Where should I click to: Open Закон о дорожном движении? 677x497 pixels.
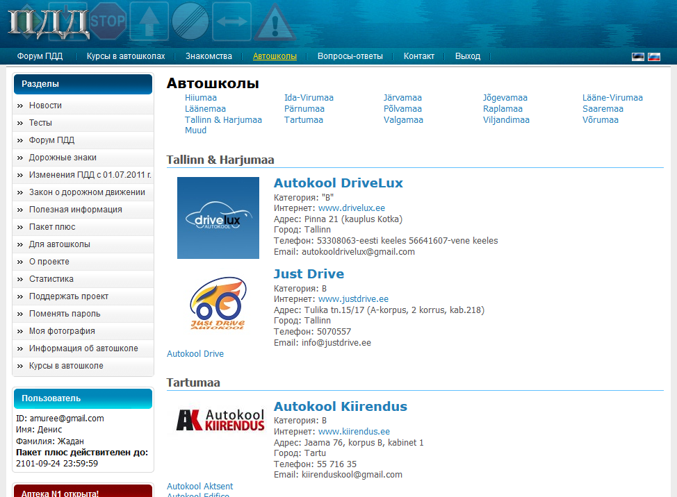pyautogui.click(x=83, y=192)
